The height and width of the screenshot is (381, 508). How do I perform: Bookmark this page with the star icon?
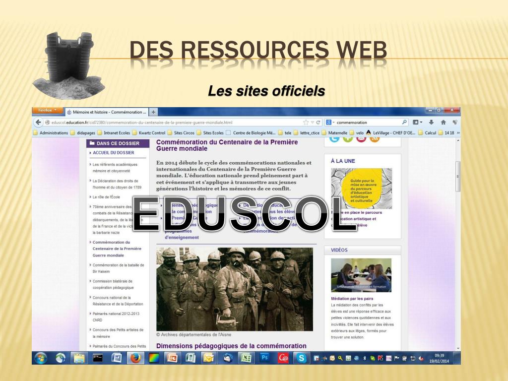click(306, 123)
